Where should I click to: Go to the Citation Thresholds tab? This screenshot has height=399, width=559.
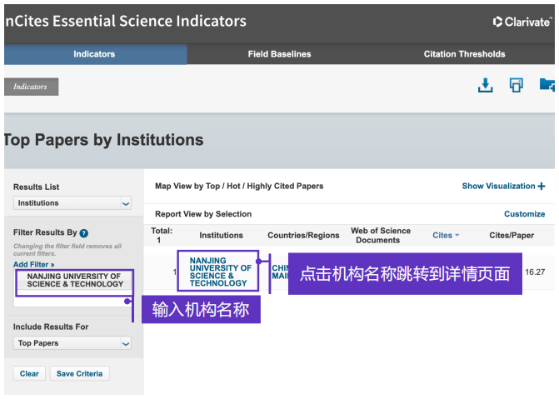click(x=464, y=54)
